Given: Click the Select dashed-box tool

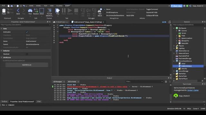Looking at the screenshot, I should coord(42,11).
